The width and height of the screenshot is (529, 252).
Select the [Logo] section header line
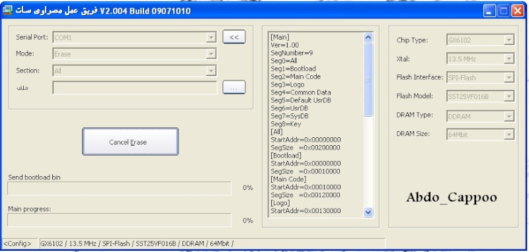(280, 203)
